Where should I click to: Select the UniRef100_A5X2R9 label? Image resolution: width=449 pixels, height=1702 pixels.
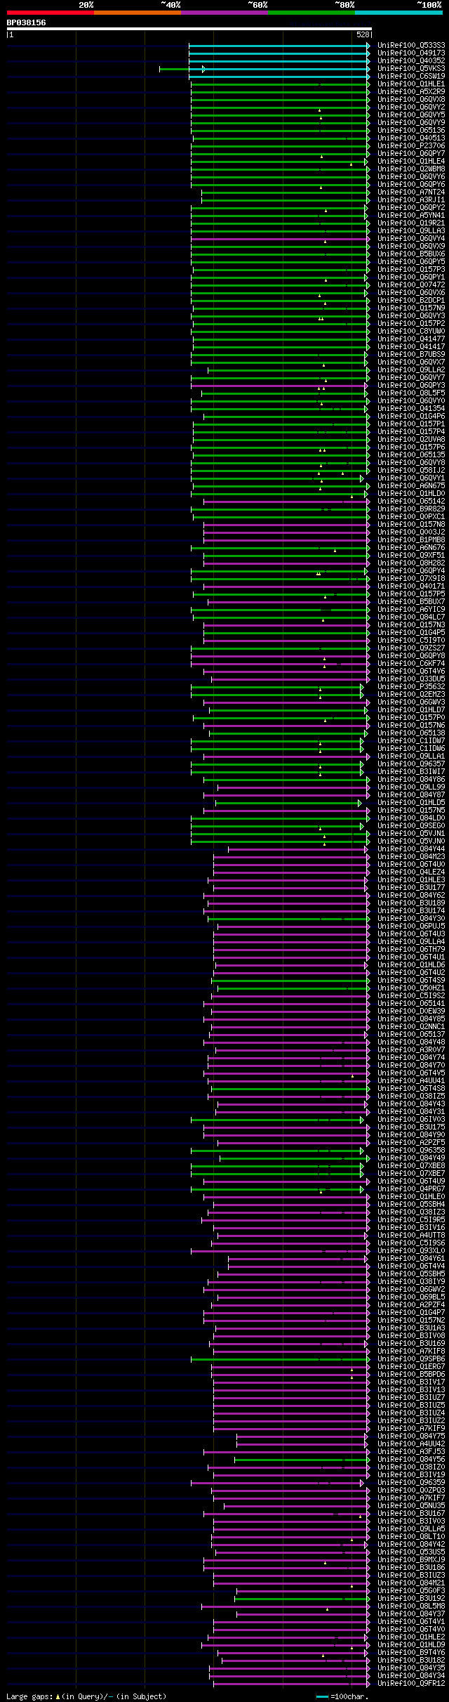coord(411,91)
